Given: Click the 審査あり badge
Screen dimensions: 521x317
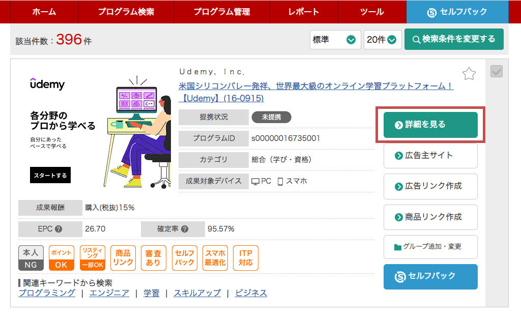Looking at the screenshot, I should pyautogui.click(x=154, y=258).
